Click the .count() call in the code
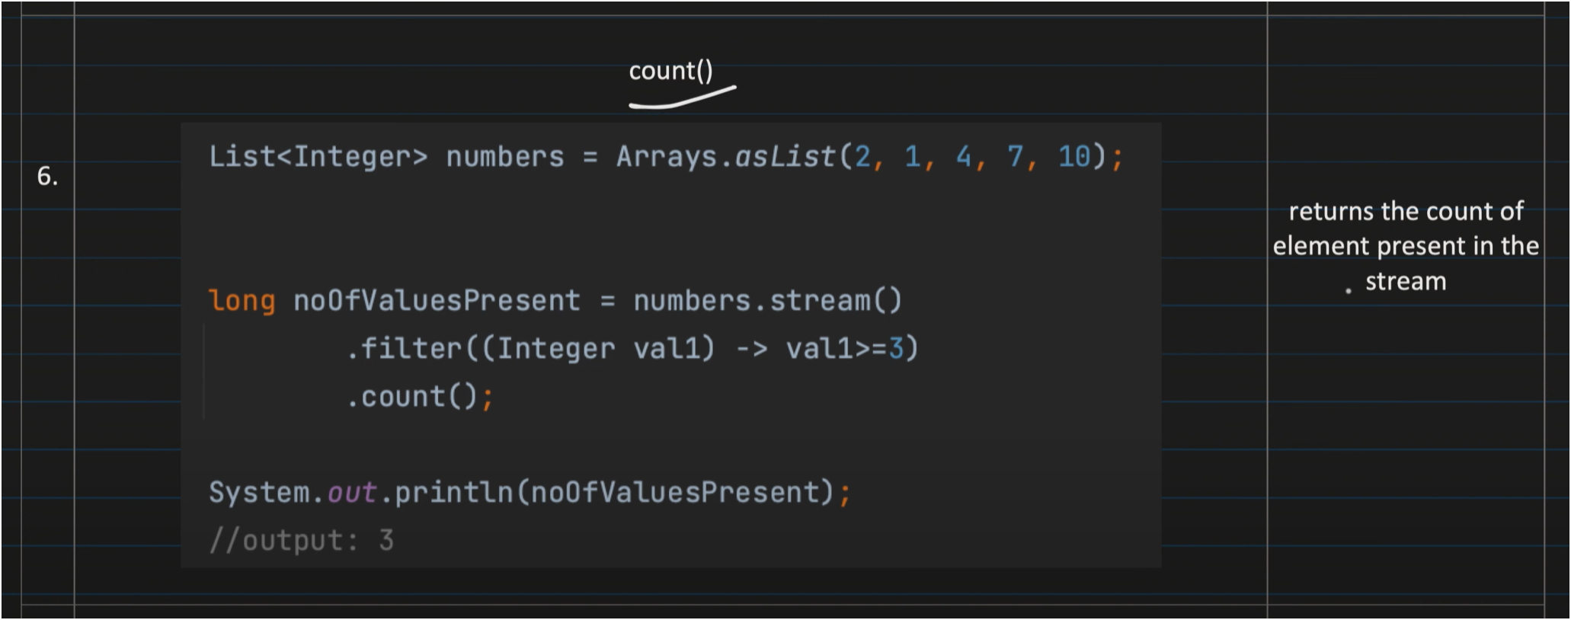This screenshot has height=620, width=1571. point(411,397)
